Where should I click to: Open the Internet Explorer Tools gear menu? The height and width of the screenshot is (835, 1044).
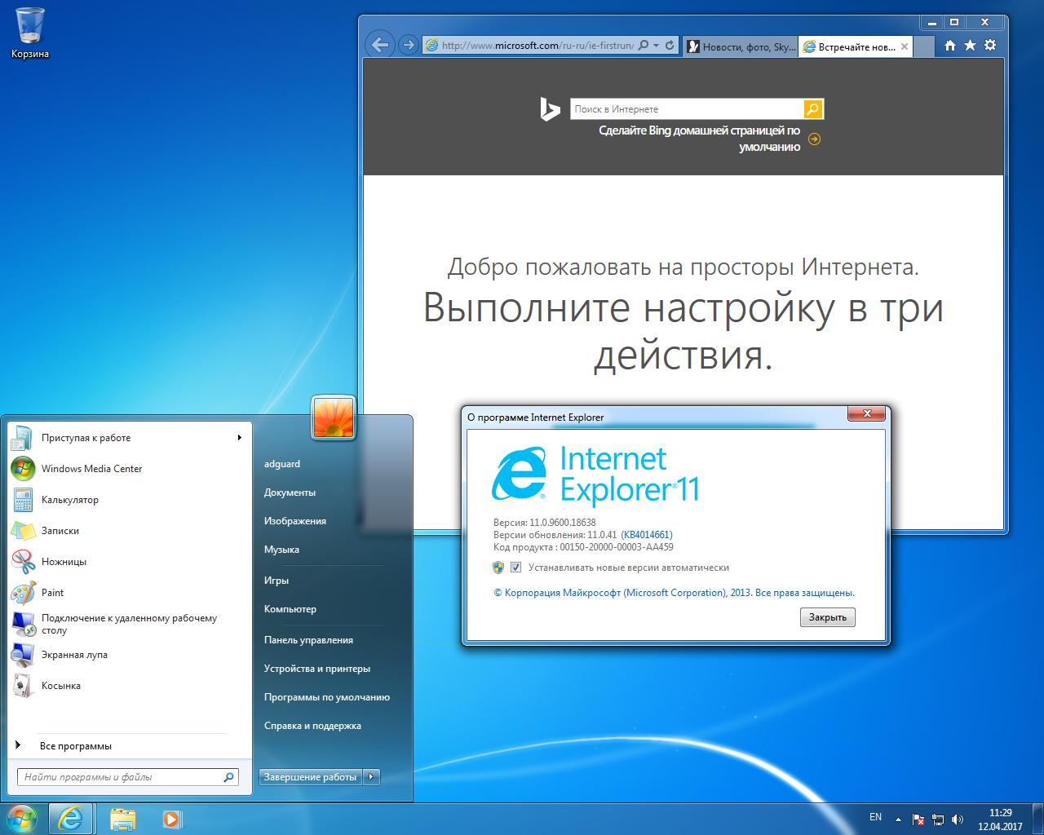tap(990, 46)
